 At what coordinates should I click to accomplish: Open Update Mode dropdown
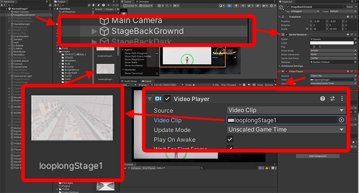pos(285,129)
